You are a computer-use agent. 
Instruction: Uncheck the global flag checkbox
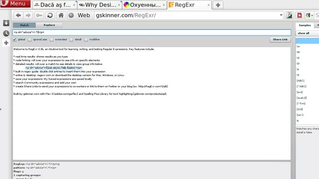click(x=14, y=40)
